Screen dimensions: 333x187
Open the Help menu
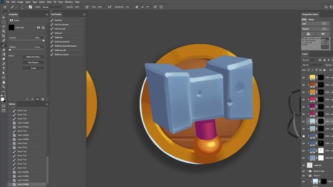tap(77, 2)
